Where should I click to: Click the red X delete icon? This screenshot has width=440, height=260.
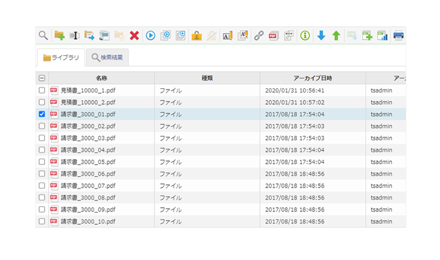134,35
